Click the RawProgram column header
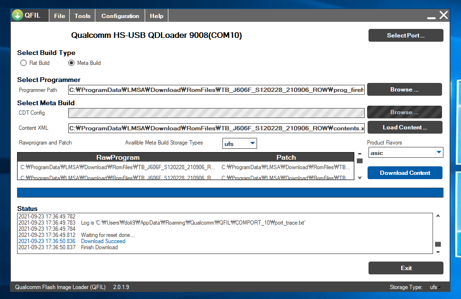This screenshot has width=461, height=299. (118, 157)
